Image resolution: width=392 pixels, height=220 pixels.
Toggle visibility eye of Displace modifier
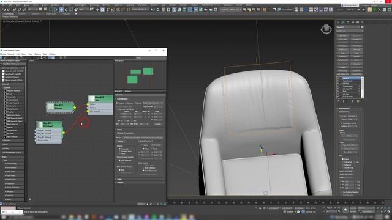click(338, 78)
